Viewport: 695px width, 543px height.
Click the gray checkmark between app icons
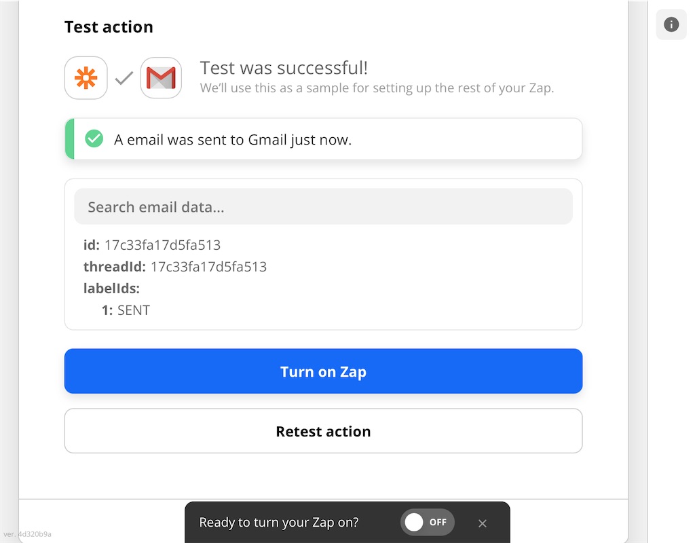click(x=124, y=79)
